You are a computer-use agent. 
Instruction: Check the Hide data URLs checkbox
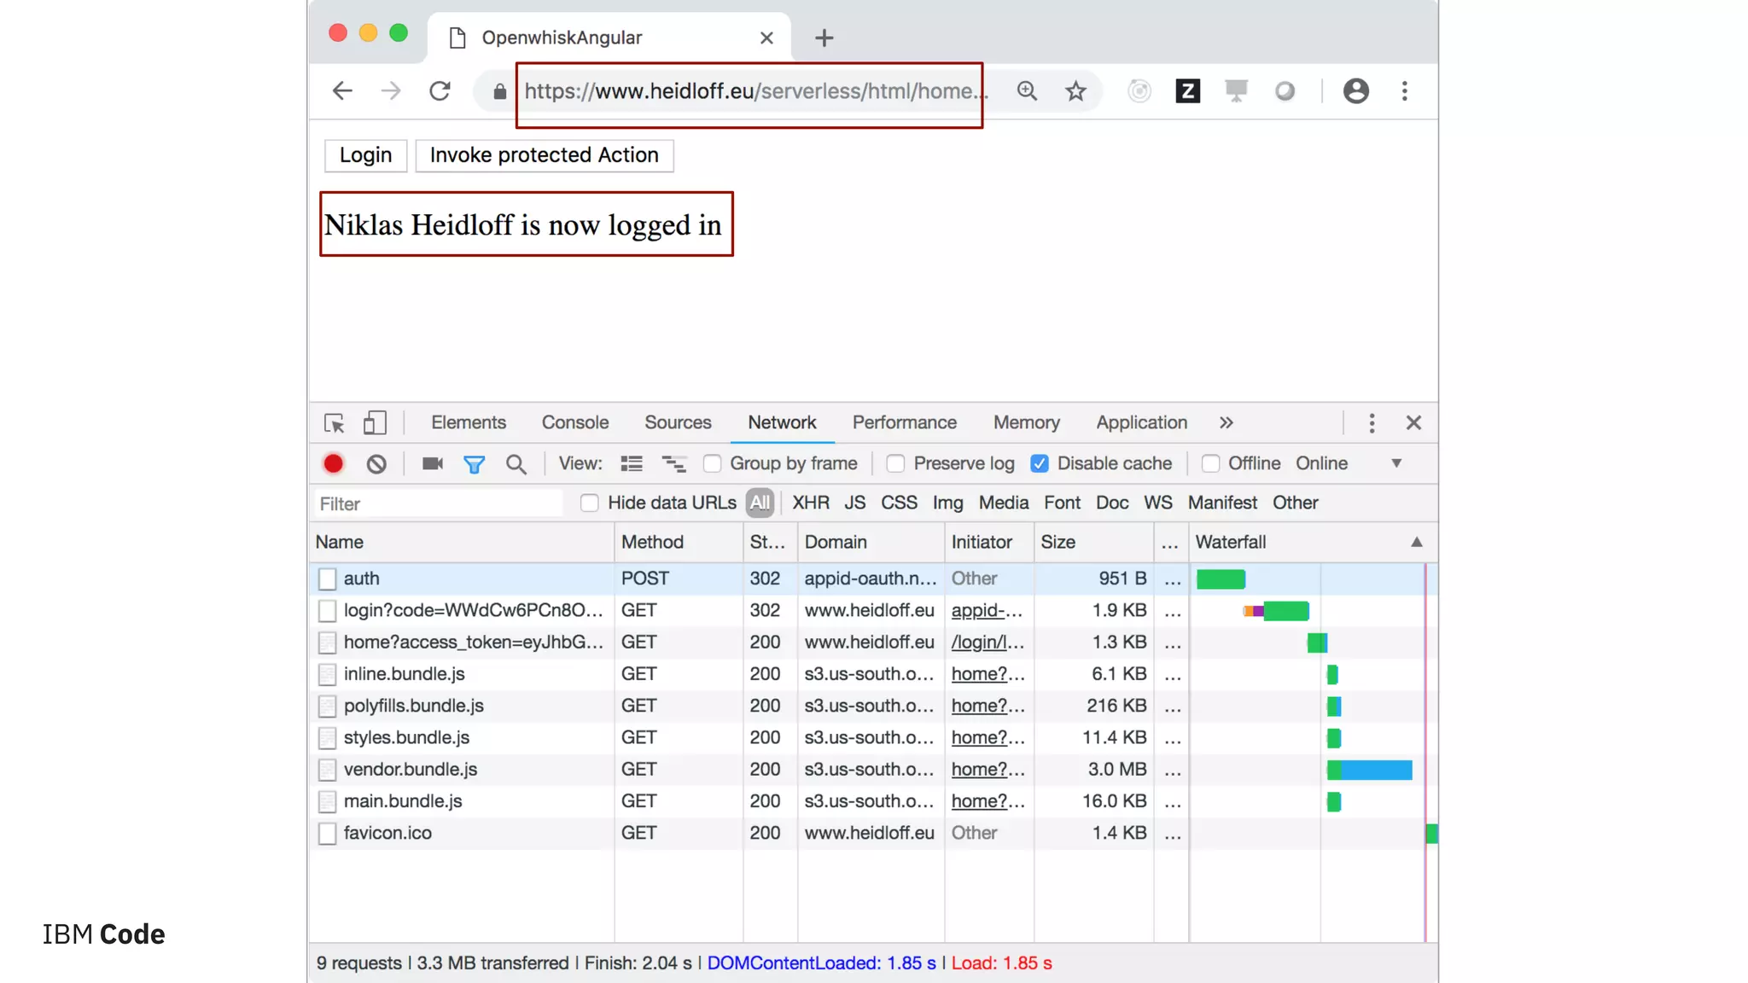click(589, 503)
